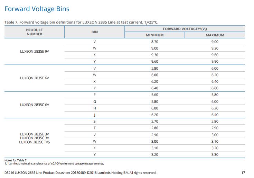
Task: Click the DS216 datasheet footer text
Action: 80,173
